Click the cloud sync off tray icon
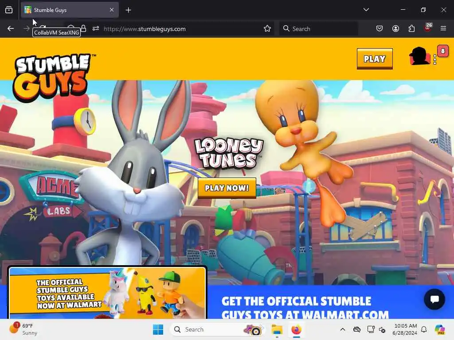Screen dimensions: 454x340 357,329
